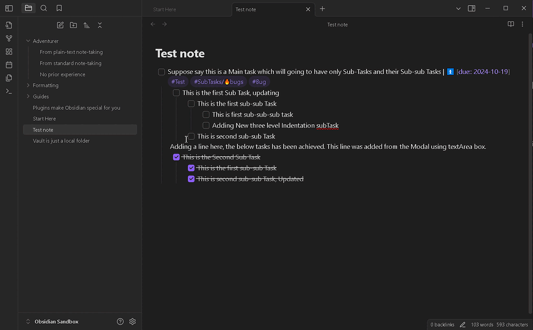Uncheck the Second Sub Task checkbox

click(176, 157)
